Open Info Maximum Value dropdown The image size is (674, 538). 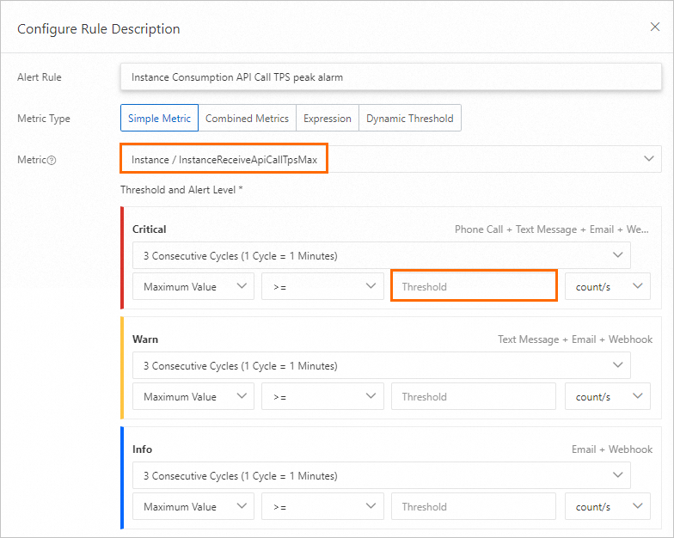193,507
